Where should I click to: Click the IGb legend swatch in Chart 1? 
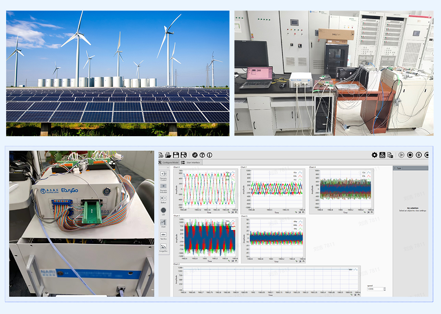click(x=301, y=176)
